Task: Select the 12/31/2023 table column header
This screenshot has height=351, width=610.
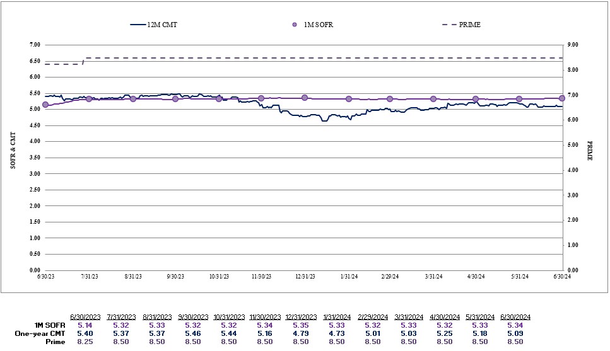Action: click(300, 316)
